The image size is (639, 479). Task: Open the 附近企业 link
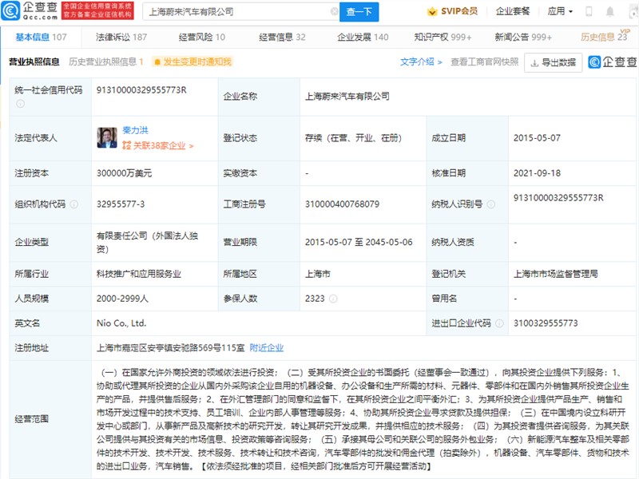click(267, 348)
